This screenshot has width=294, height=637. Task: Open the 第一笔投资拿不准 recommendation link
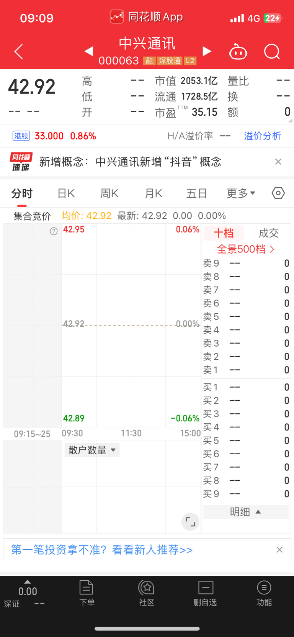102,550
